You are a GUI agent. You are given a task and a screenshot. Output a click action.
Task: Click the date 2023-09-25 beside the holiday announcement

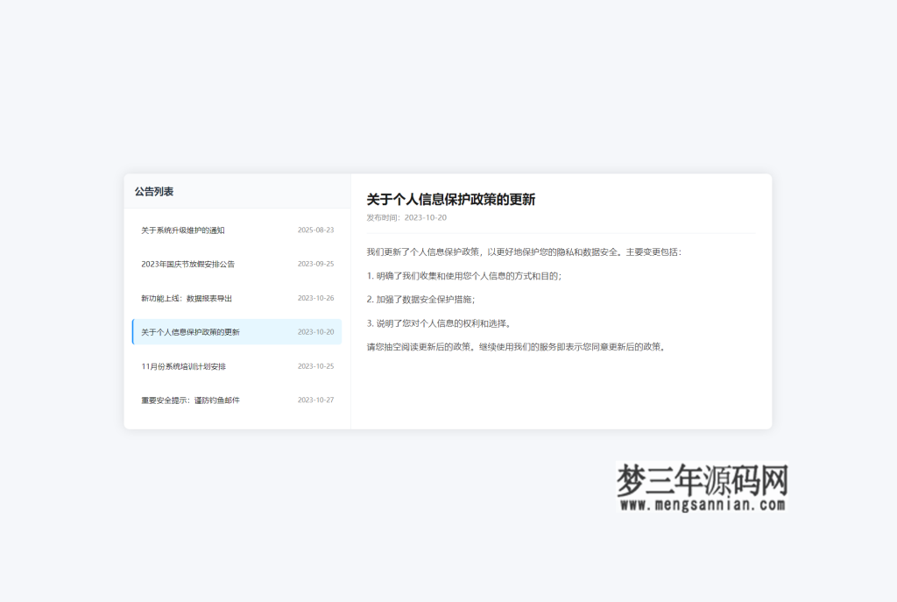315,264
